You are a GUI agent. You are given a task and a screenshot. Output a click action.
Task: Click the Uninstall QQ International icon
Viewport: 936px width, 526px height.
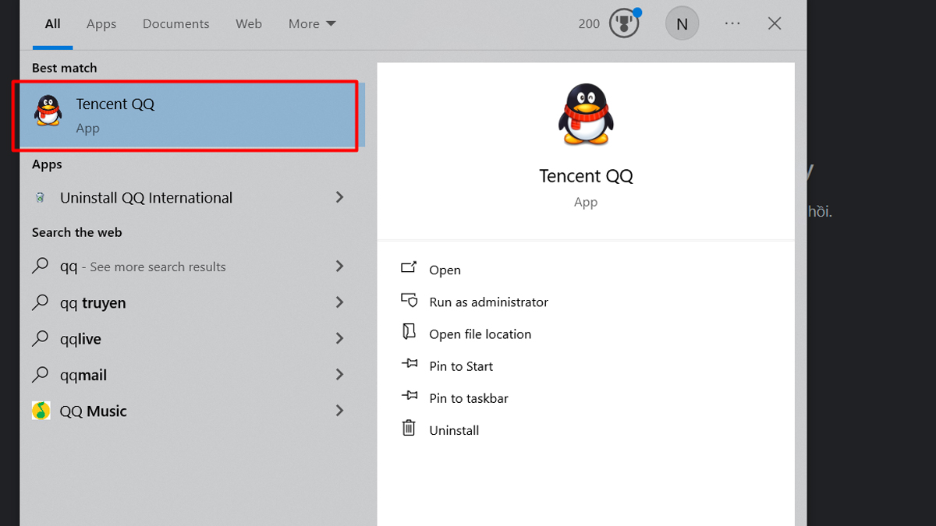41,198
